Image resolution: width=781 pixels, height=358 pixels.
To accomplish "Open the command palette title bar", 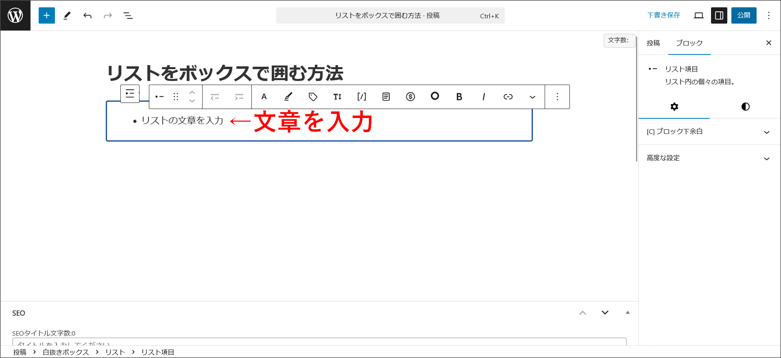I will 390,15.
